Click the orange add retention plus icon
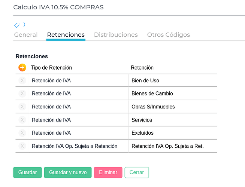The width and height of the screenshot is (245, 187). (x=22, y=68)
